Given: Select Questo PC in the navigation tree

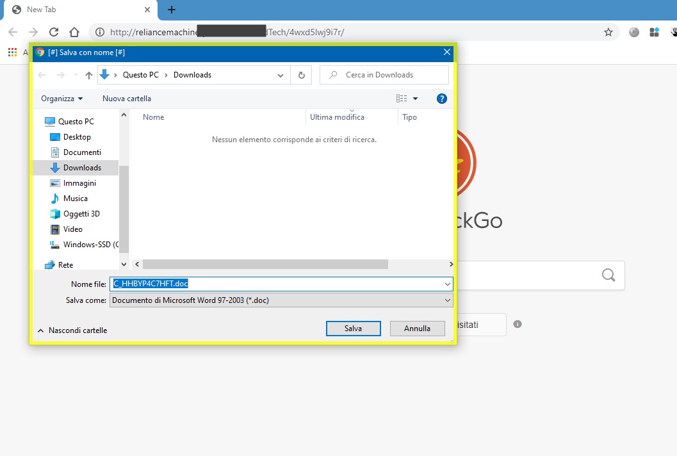Looking at the screenshot, I should coord(76,121).
